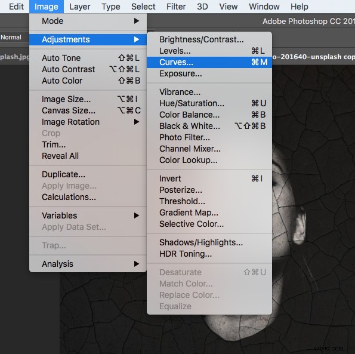This screenshot has width=355, height=354.
Task: Open the Select menu
Action: [143, 7]
